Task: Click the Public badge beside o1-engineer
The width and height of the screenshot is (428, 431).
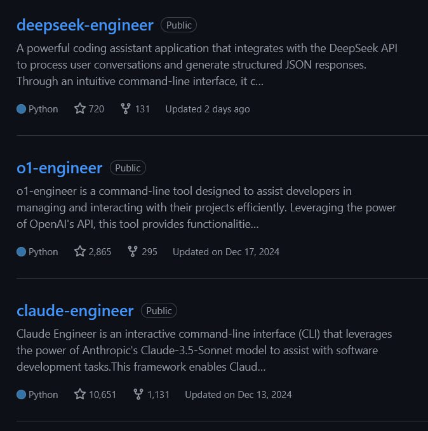Action: (128, 168)
